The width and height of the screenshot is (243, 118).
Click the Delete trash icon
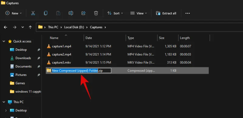coord(96,13)
